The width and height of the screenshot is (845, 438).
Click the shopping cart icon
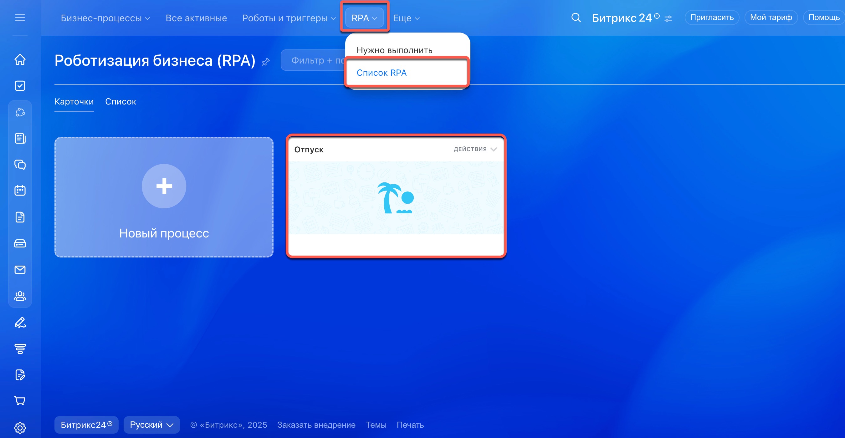point(20,401)
